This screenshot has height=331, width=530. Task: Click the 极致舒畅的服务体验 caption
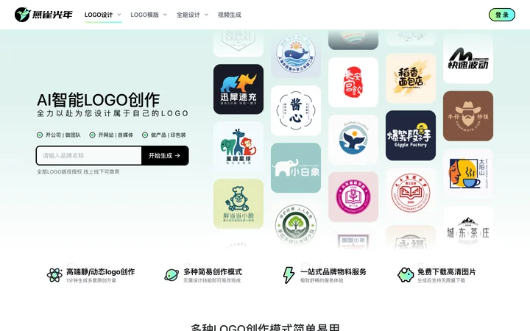coord(322,280)
